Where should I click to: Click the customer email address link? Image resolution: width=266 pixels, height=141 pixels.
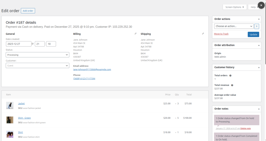point(92,69)
